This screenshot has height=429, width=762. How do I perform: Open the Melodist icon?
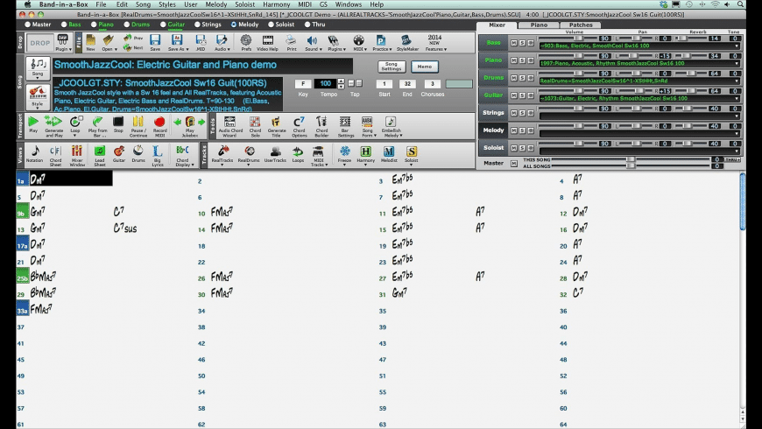tap(389, 154)
